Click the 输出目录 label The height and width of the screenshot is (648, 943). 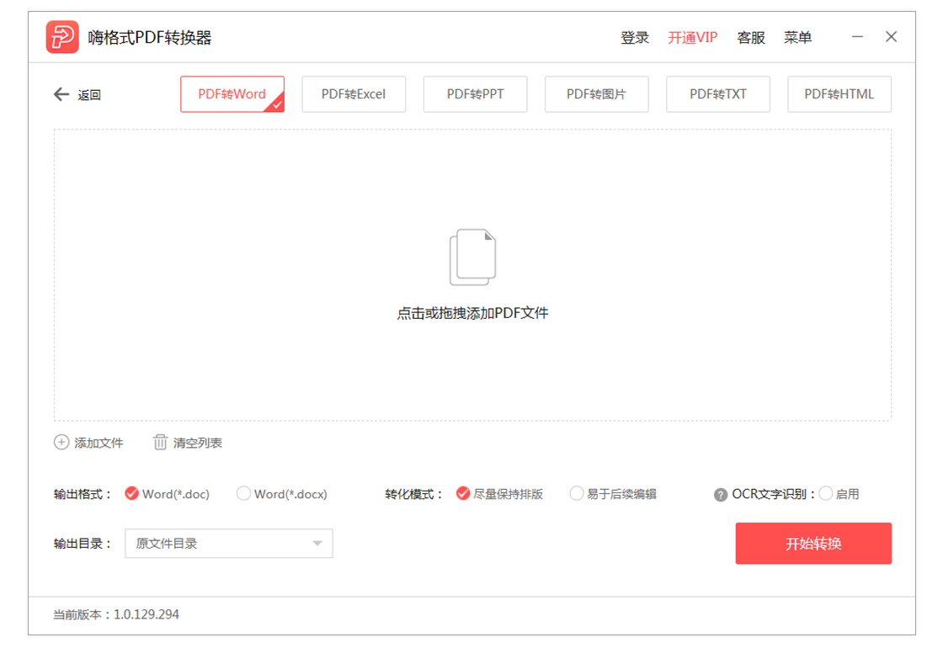[83, 544]
